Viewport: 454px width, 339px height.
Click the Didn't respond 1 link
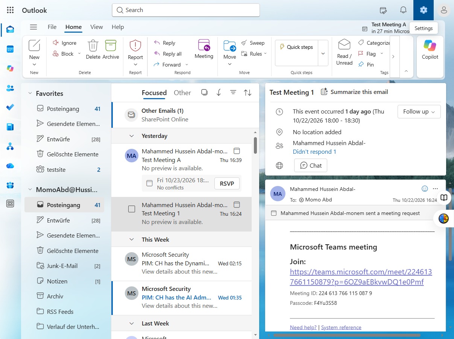314,152
